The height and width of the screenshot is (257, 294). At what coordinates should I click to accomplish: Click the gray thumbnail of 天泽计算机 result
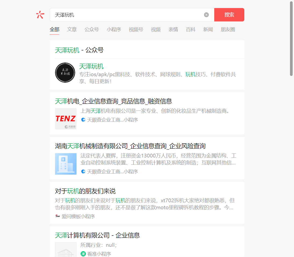point(66,249)
